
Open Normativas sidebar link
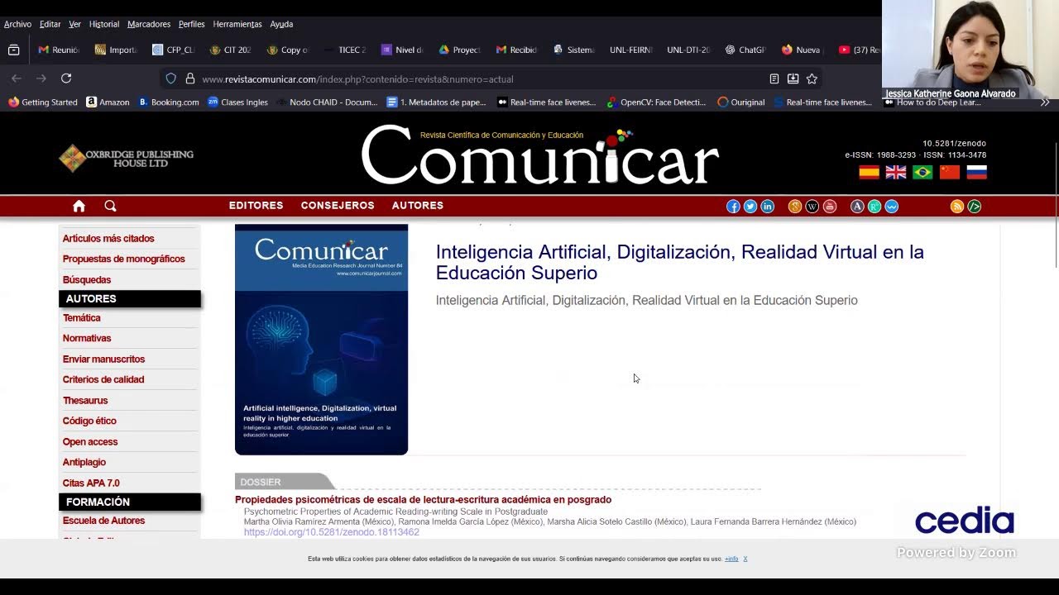87,338
